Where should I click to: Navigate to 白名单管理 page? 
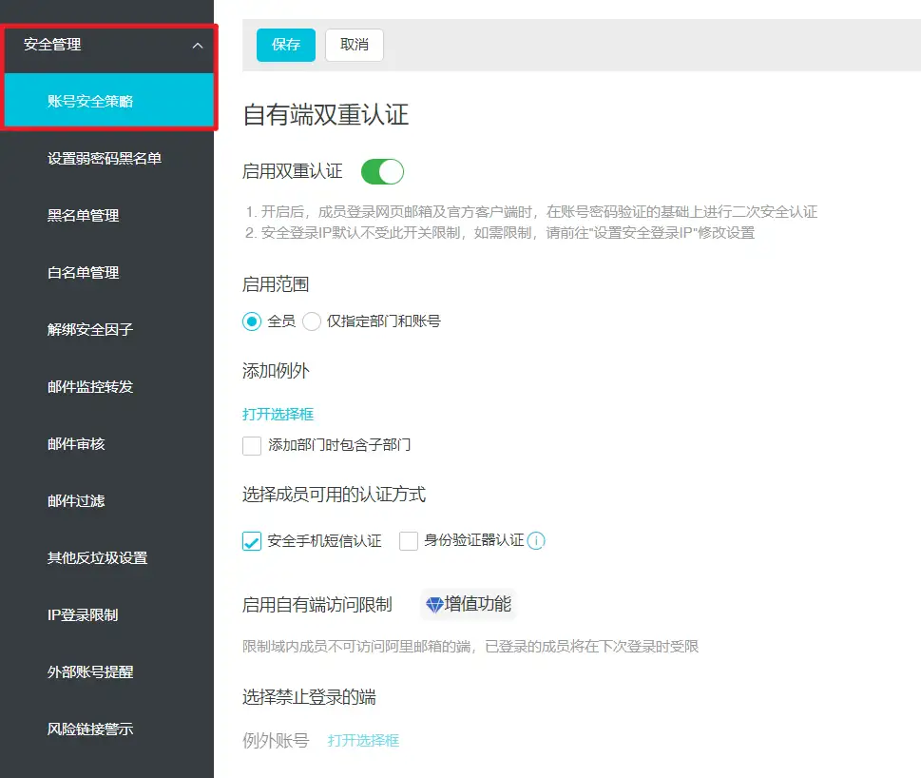(x=84, y=272)
